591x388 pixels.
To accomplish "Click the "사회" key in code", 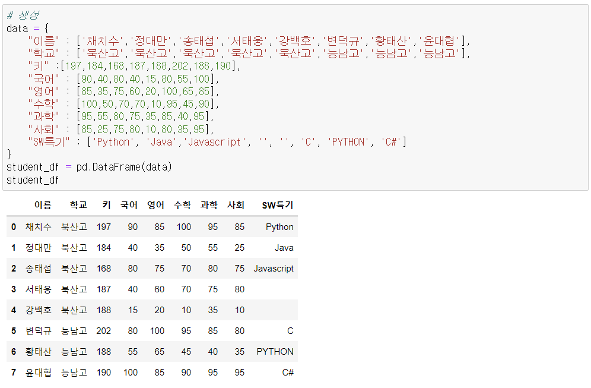I will click(x=44, y=130).
